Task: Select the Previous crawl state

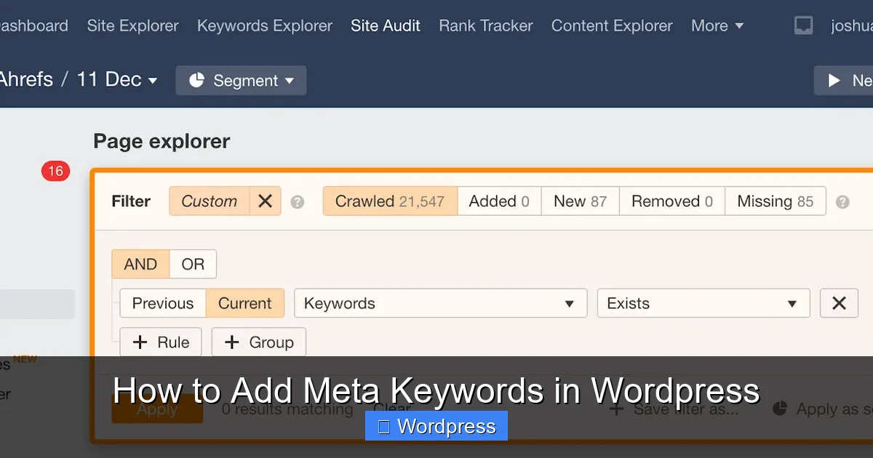Action: click(162, 303)
